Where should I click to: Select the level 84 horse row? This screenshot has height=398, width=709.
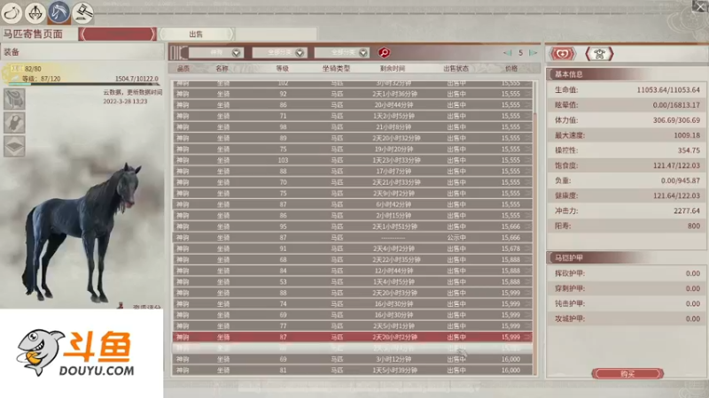[352, 271]
